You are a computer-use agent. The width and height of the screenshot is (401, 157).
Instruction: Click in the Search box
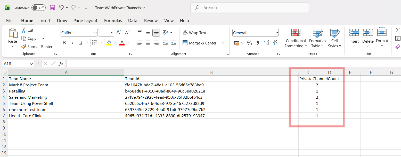click(249, 8)
